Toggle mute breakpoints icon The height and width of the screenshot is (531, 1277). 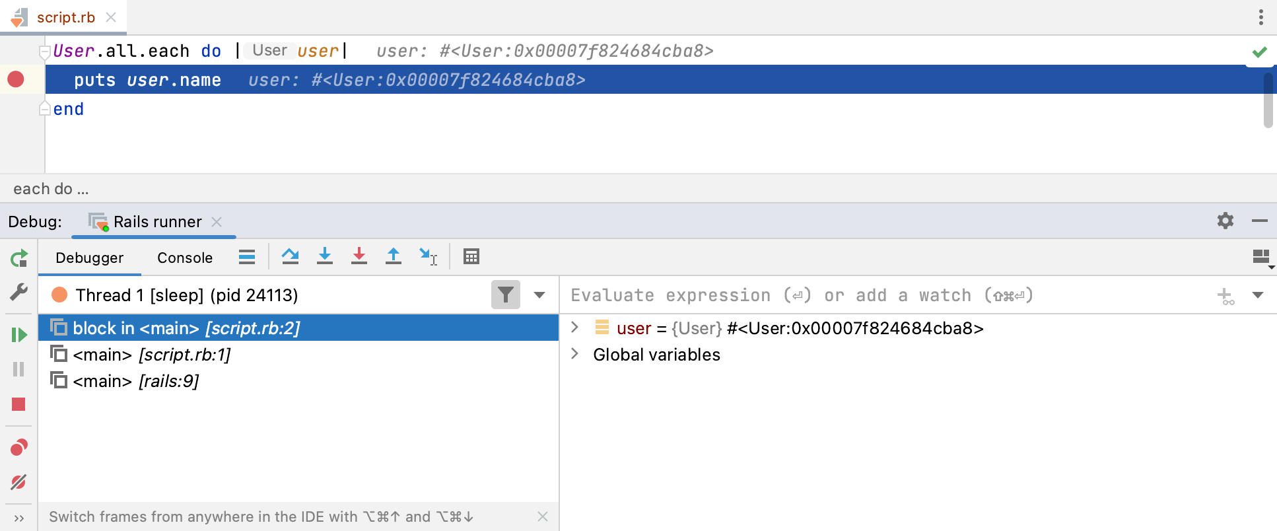pos(18,482)
